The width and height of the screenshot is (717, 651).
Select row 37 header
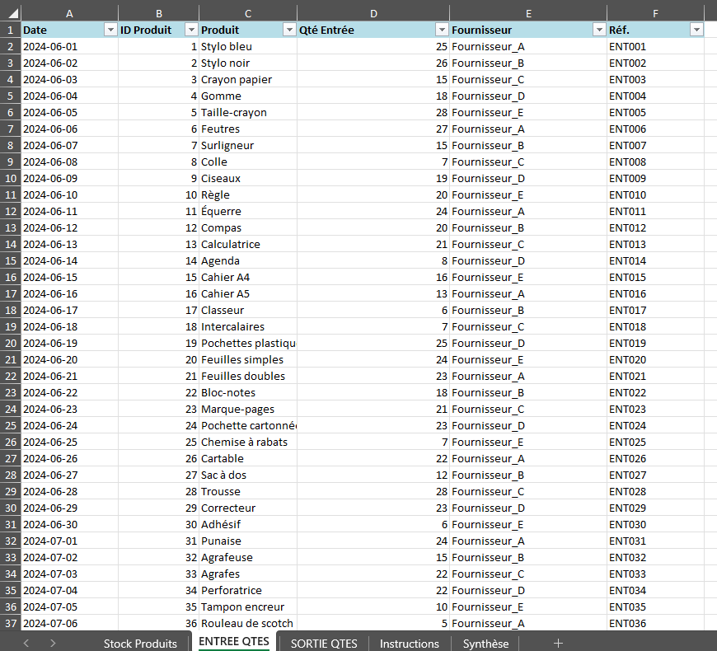point(10,623)
